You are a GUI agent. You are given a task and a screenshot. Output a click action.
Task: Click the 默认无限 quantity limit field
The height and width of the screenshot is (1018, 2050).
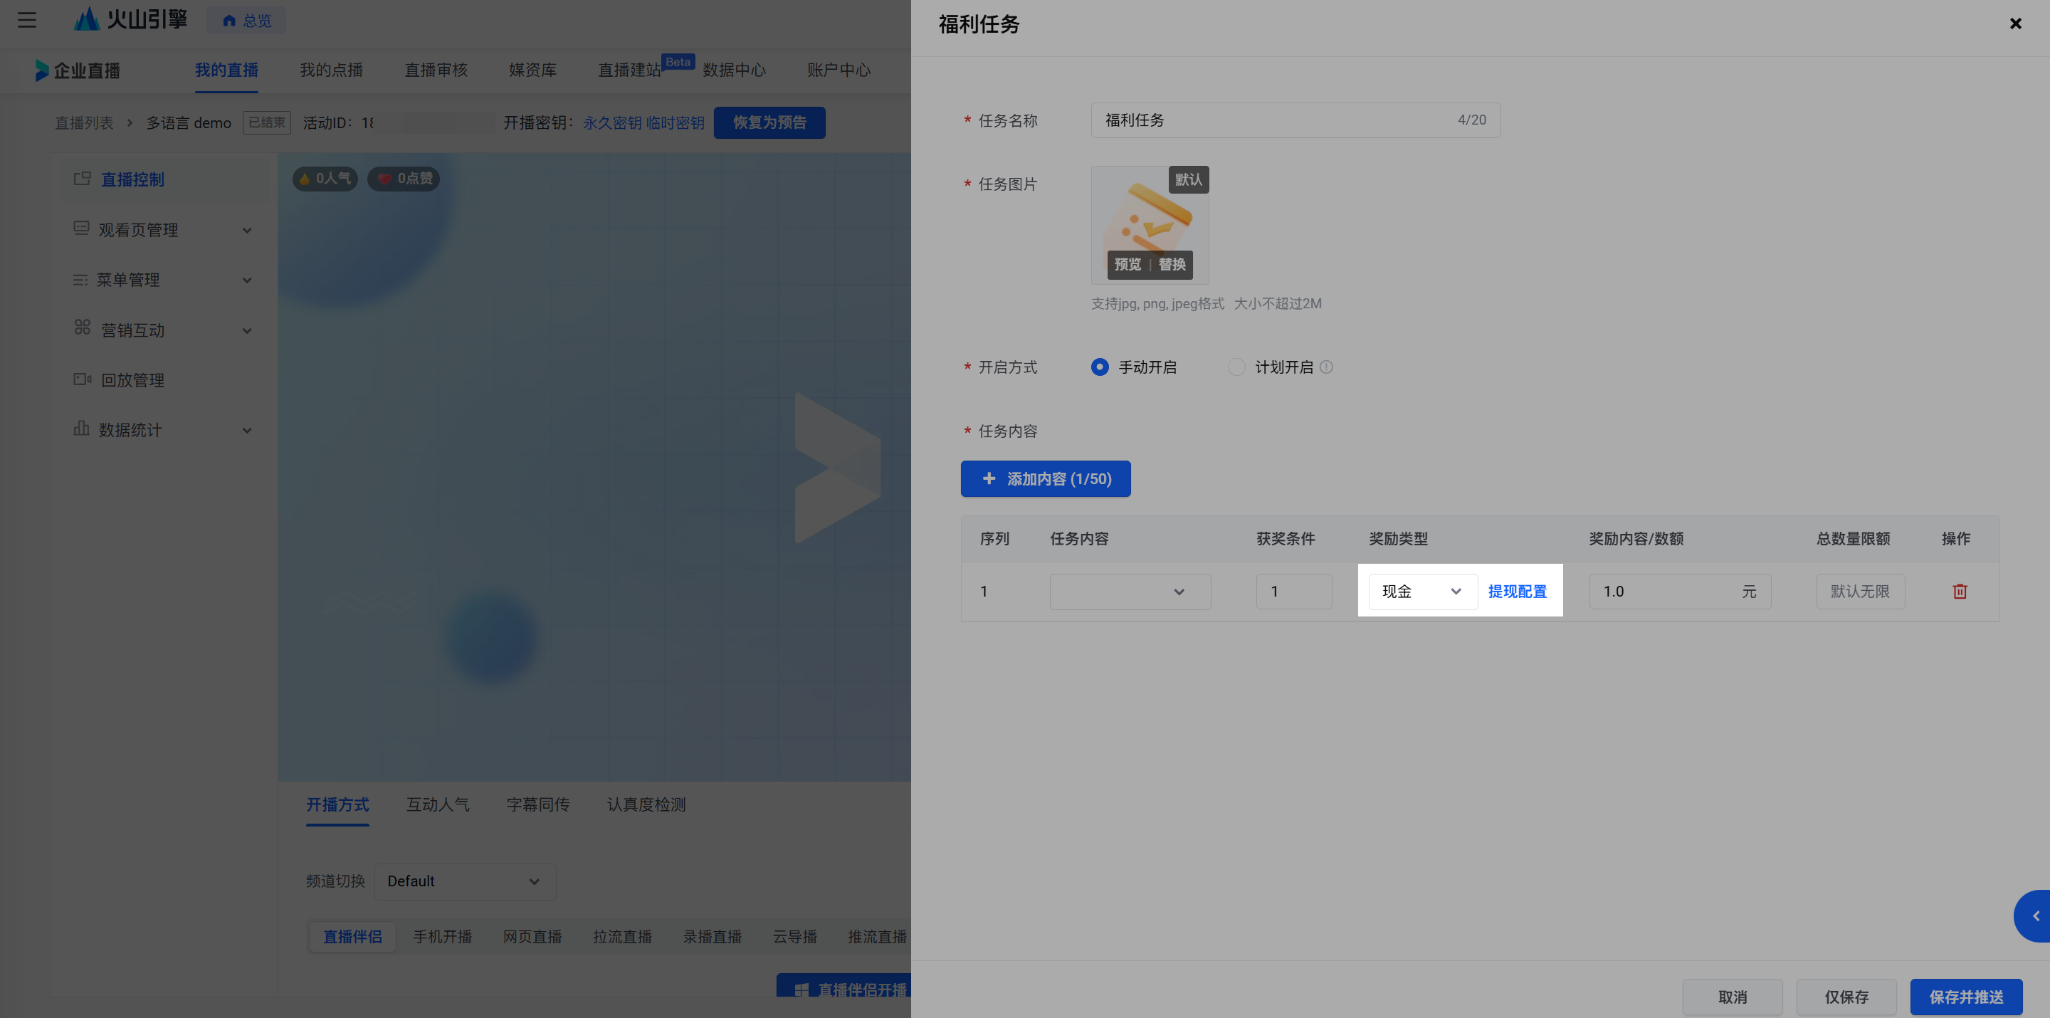1860,592
